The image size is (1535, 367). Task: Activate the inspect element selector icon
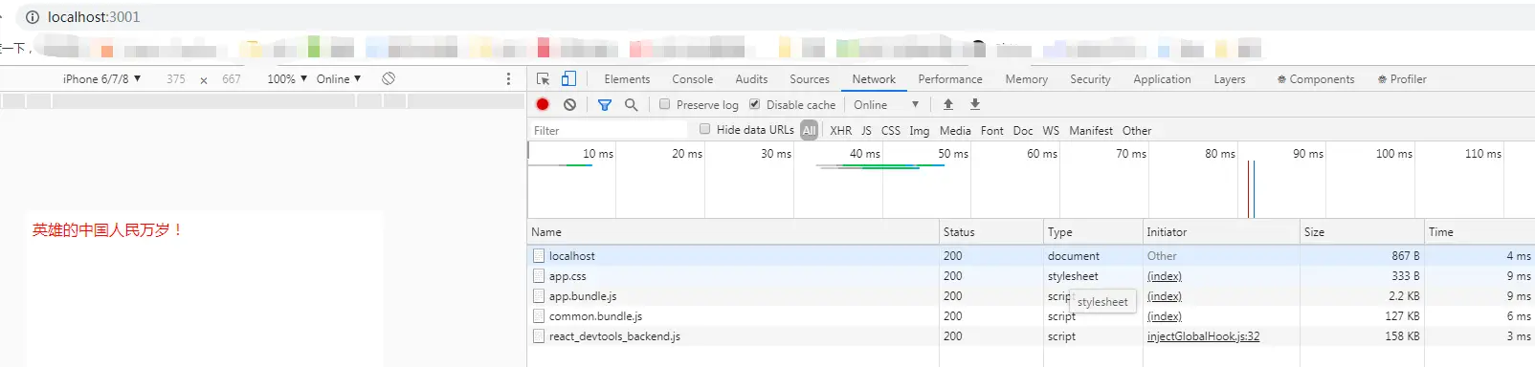pyautogui.click(x=543, y=79)
